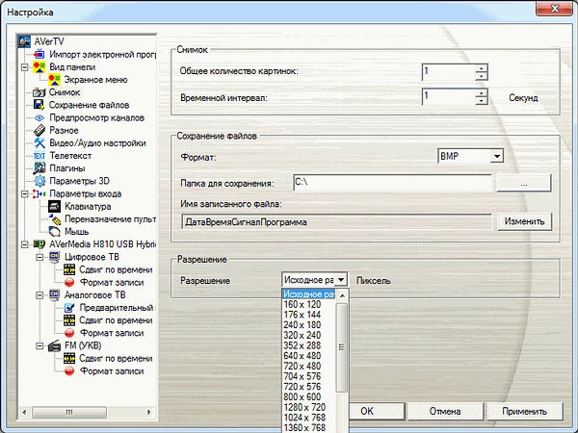Click the Клавиатура icon
Screen dimensions: 578x433
[x=55, y=206]
